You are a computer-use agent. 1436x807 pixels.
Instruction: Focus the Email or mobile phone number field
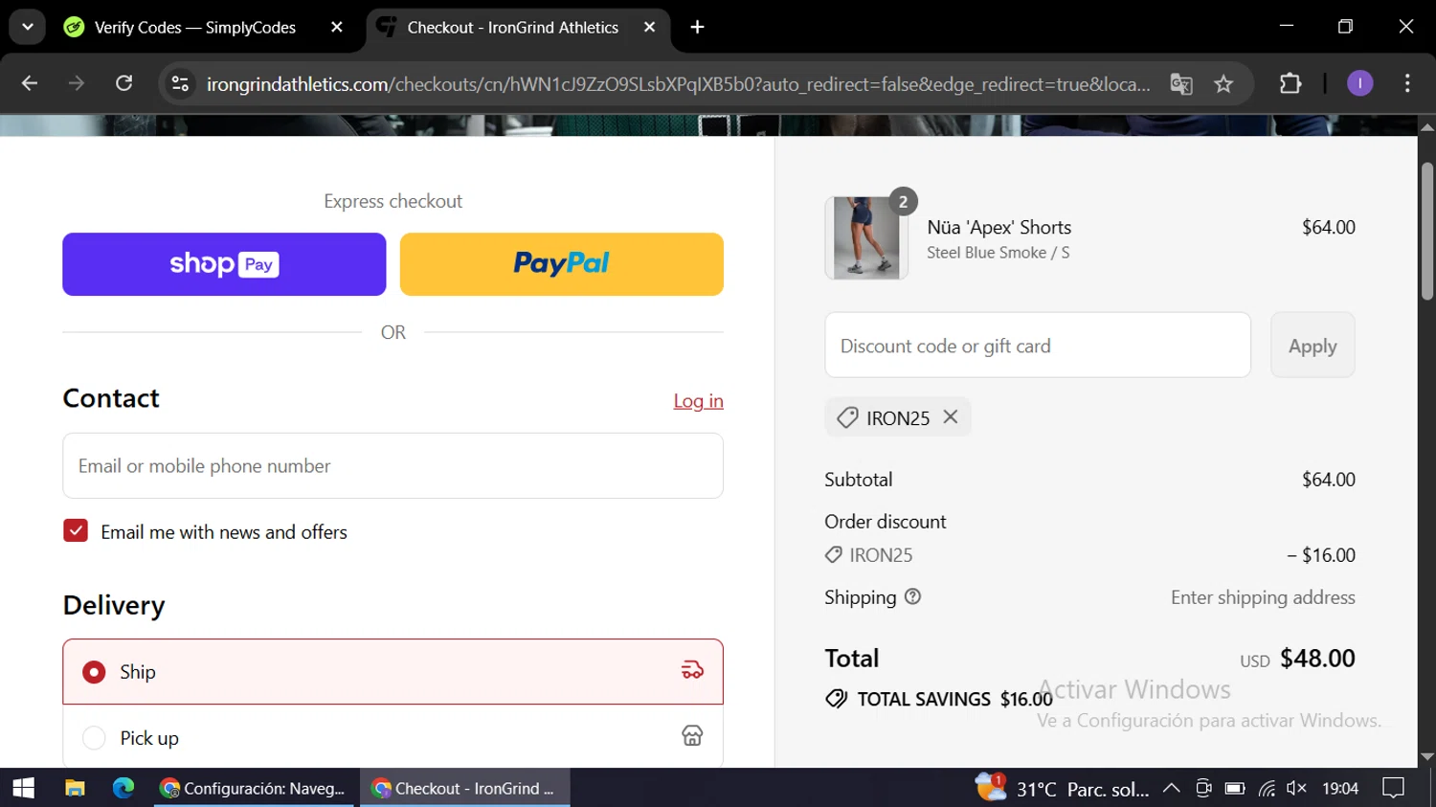pos(393,466)
